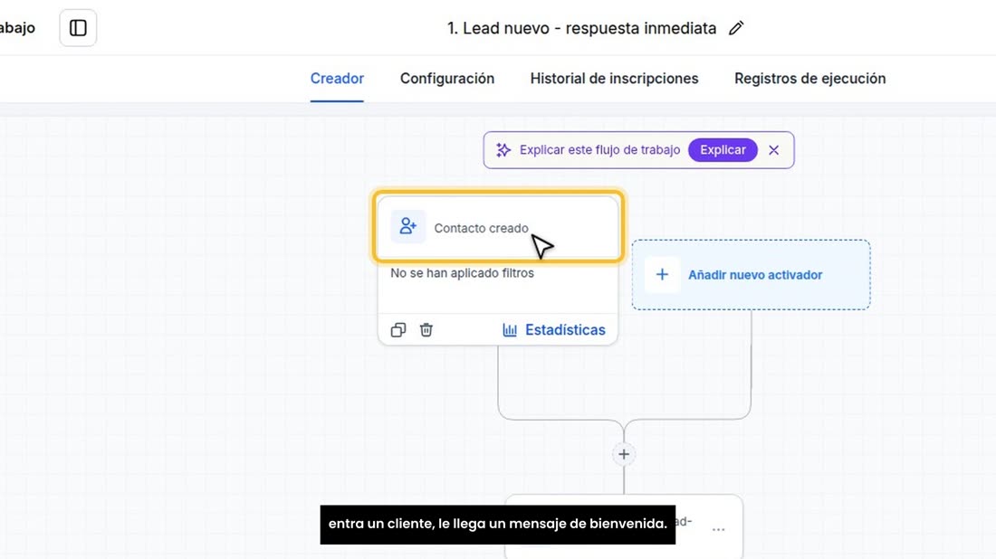Open the Creador tab

[337, 79]
